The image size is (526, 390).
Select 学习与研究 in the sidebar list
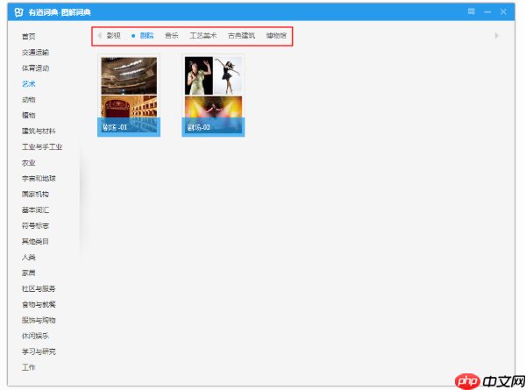click(39, 351)
